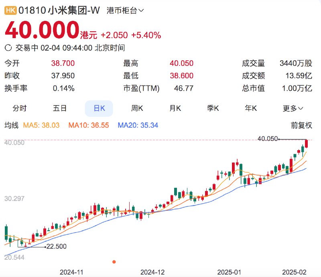Click the 前复权 adjustment button
Screen dimensions: 321x277
tap(301, 125)
